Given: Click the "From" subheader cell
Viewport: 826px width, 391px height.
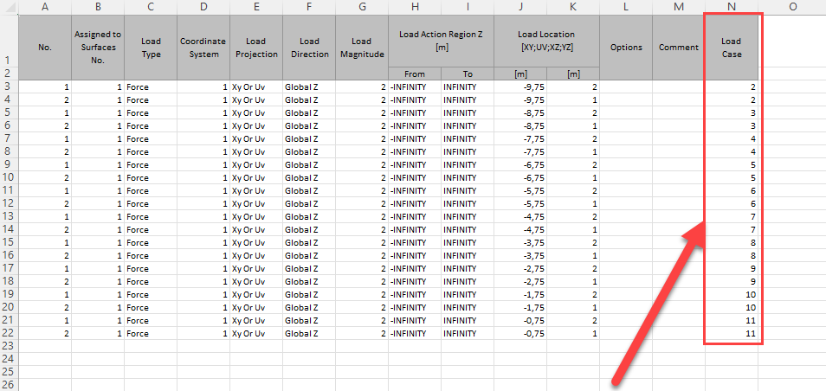Looking at the screenshot, I should [x=415, y=74].
